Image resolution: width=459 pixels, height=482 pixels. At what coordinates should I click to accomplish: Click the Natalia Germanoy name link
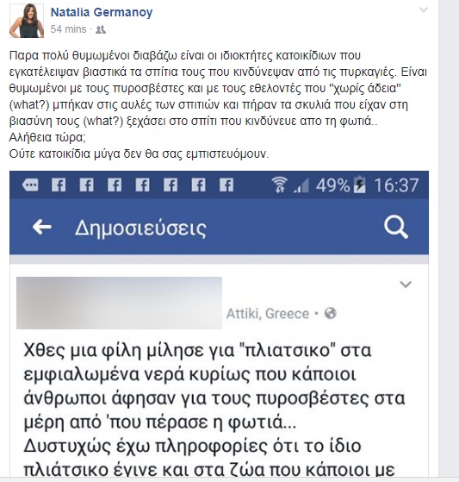click(x=102, y=12)
